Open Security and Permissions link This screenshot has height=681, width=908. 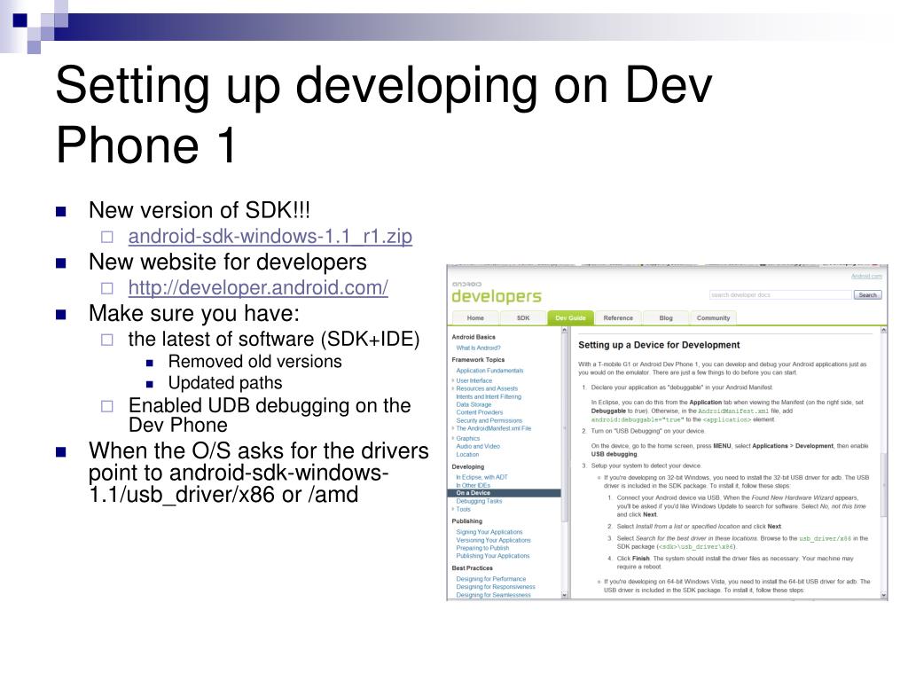[489, 420]
